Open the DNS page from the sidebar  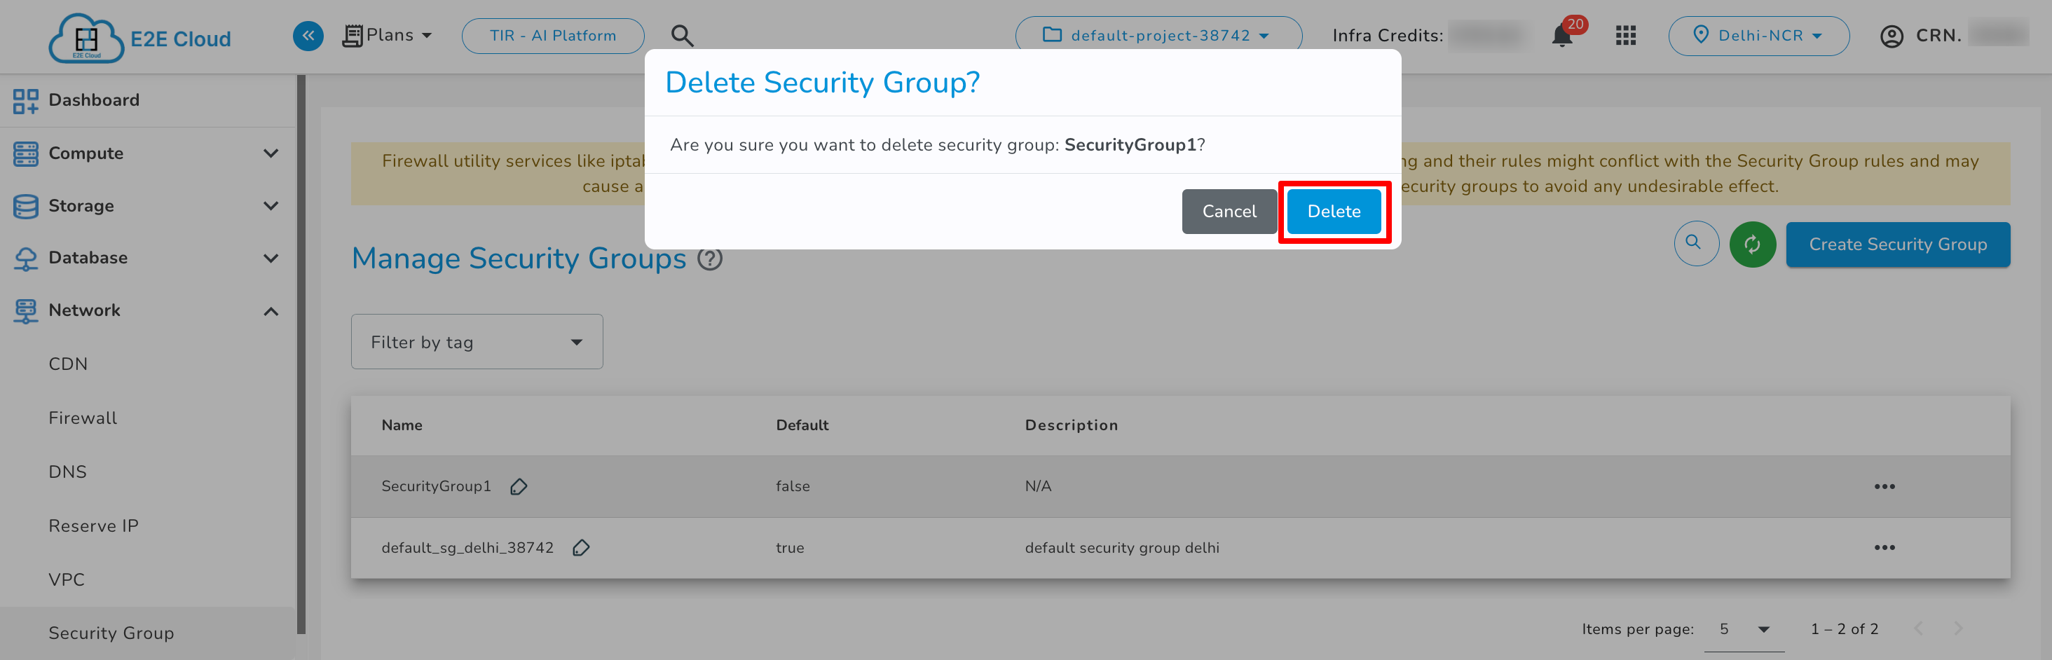point(68,472)
